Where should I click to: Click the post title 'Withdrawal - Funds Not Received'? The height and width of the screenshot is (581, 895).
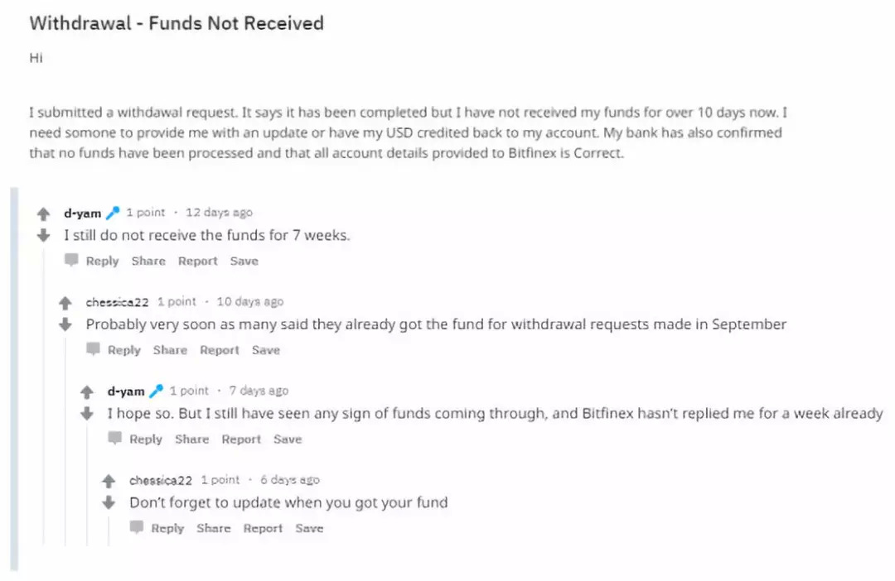click(176, 23)
